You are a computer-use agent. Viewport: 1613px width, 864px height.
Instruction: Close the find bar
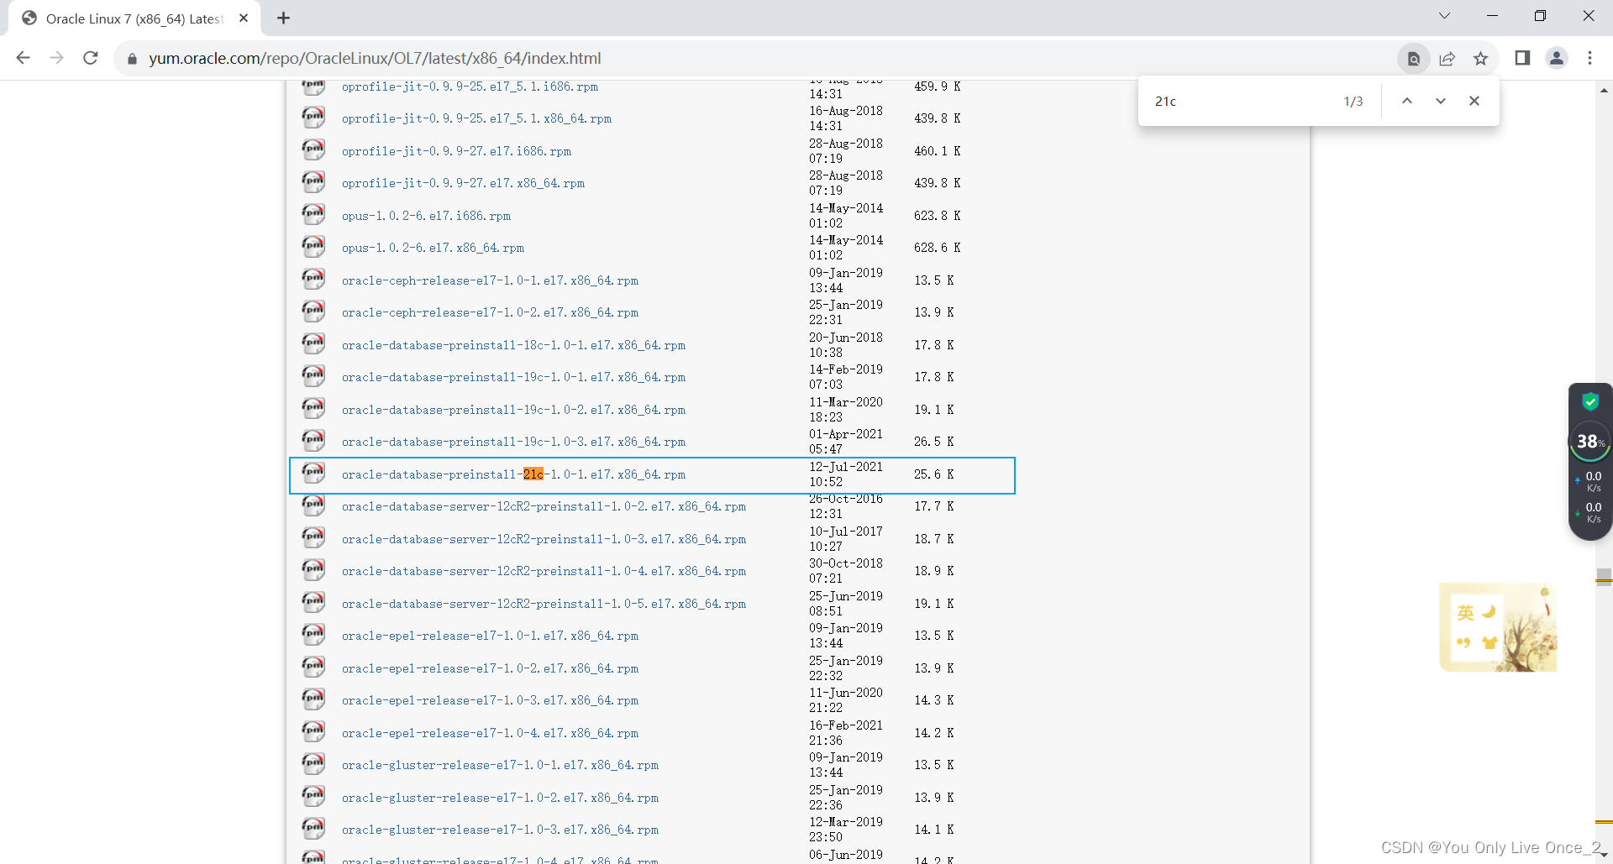pyautogui.click(x=1474, y=101)
